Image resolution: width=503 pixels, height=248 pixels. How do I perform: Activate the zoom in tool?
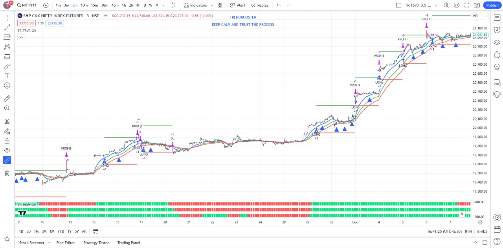[7, 108]
